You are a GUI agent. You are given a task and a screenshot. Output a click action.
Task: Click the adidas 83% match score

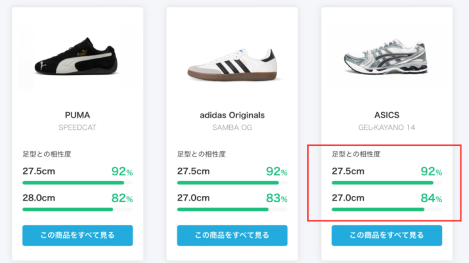[276, 198]
